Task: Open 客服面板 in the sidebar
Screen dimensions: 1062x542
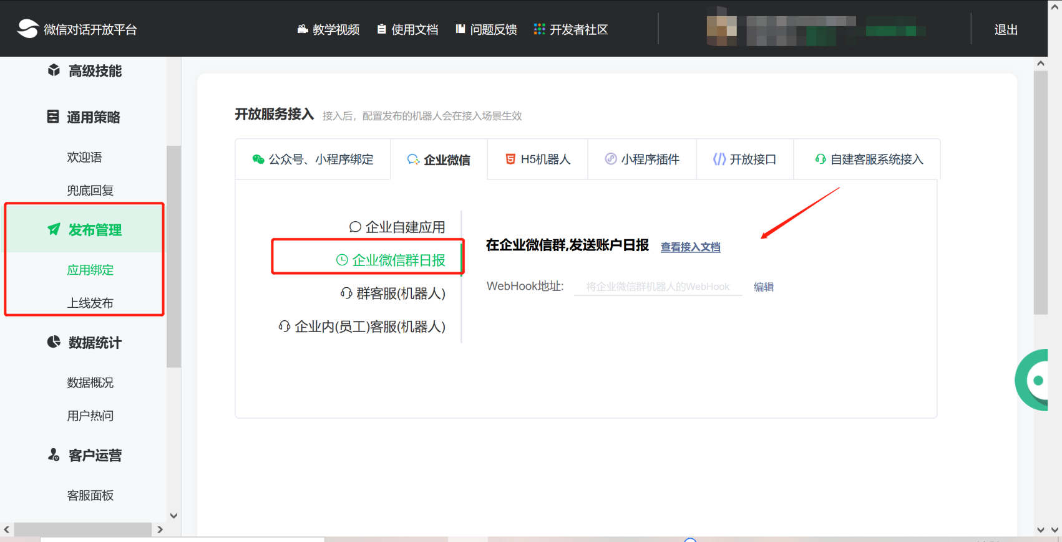Action: click(90, 495)
